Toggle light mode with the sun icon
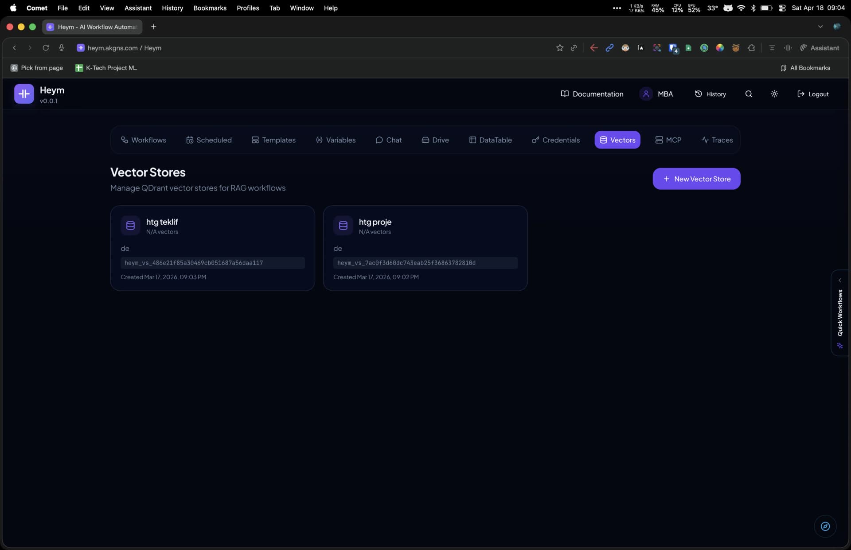The width and height of the screenshot is (851, 550). coord(774,94)
